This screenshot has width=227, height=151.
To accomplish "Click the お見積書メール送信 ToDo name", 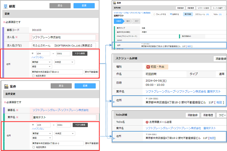I will (x=160, y=122).
